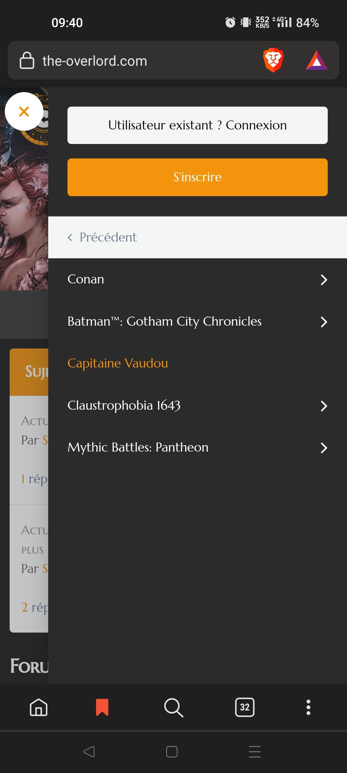Open the bookmark icon in bottom bar
This screenshot has height=773, width=347.
coord(102,707)
